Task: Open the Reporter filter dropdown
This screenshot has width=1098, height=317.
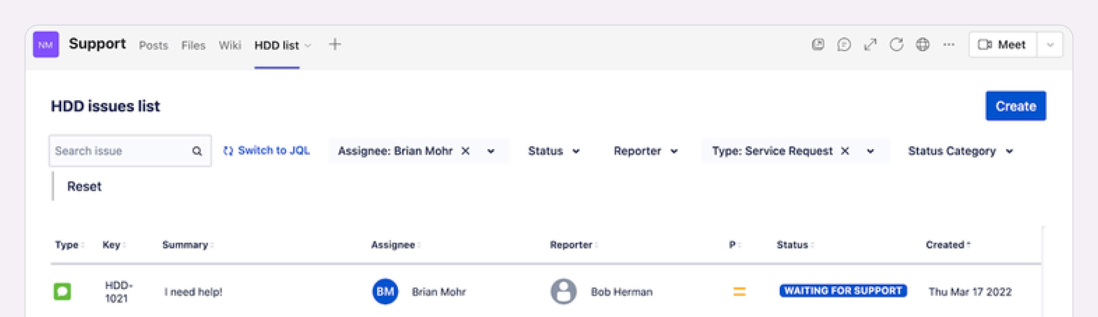Action: pyautogui.click(x=645, y=151)
